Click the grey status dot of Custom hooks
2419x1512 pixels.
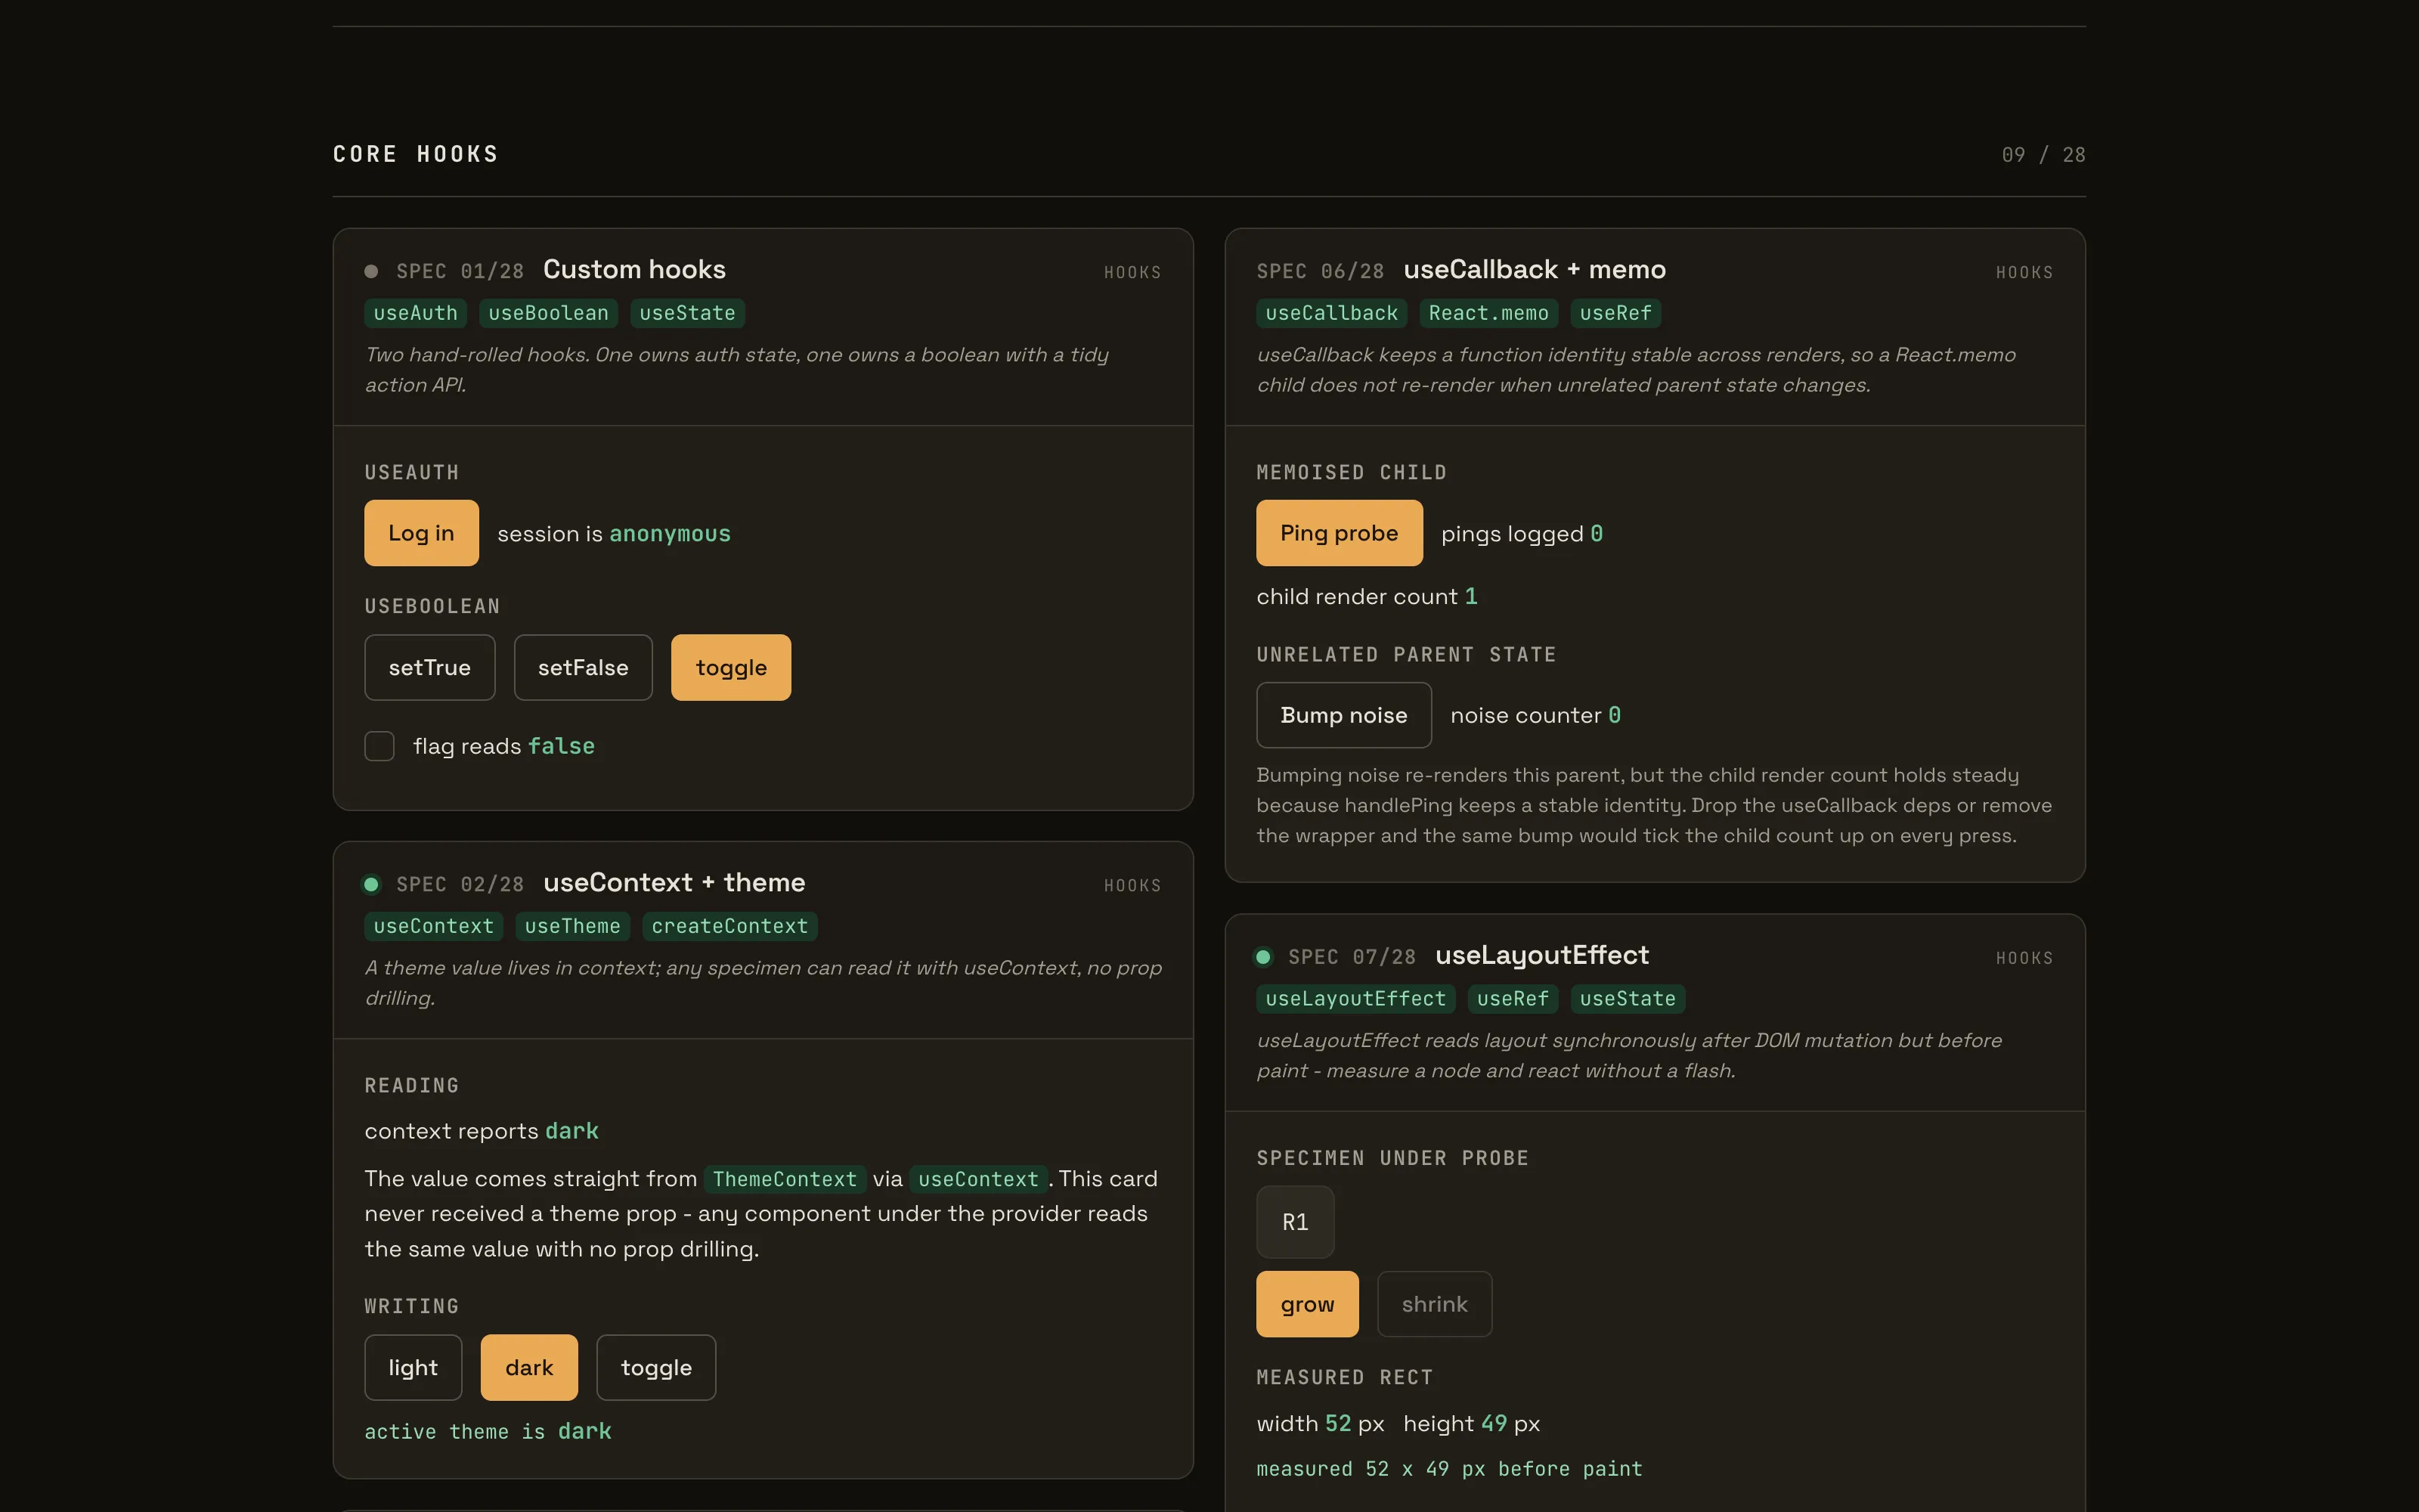pyautogui.click(x=371, y=271)
